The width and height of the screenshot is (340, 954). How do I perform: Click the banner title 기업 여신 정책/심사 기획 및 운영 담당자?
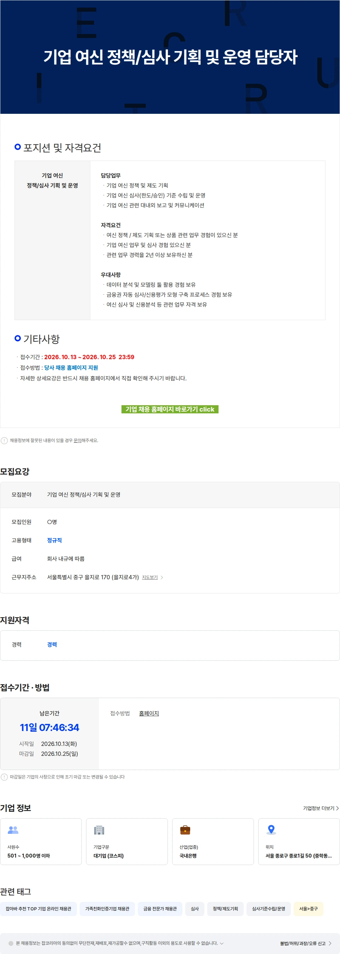tap(170, 57)
